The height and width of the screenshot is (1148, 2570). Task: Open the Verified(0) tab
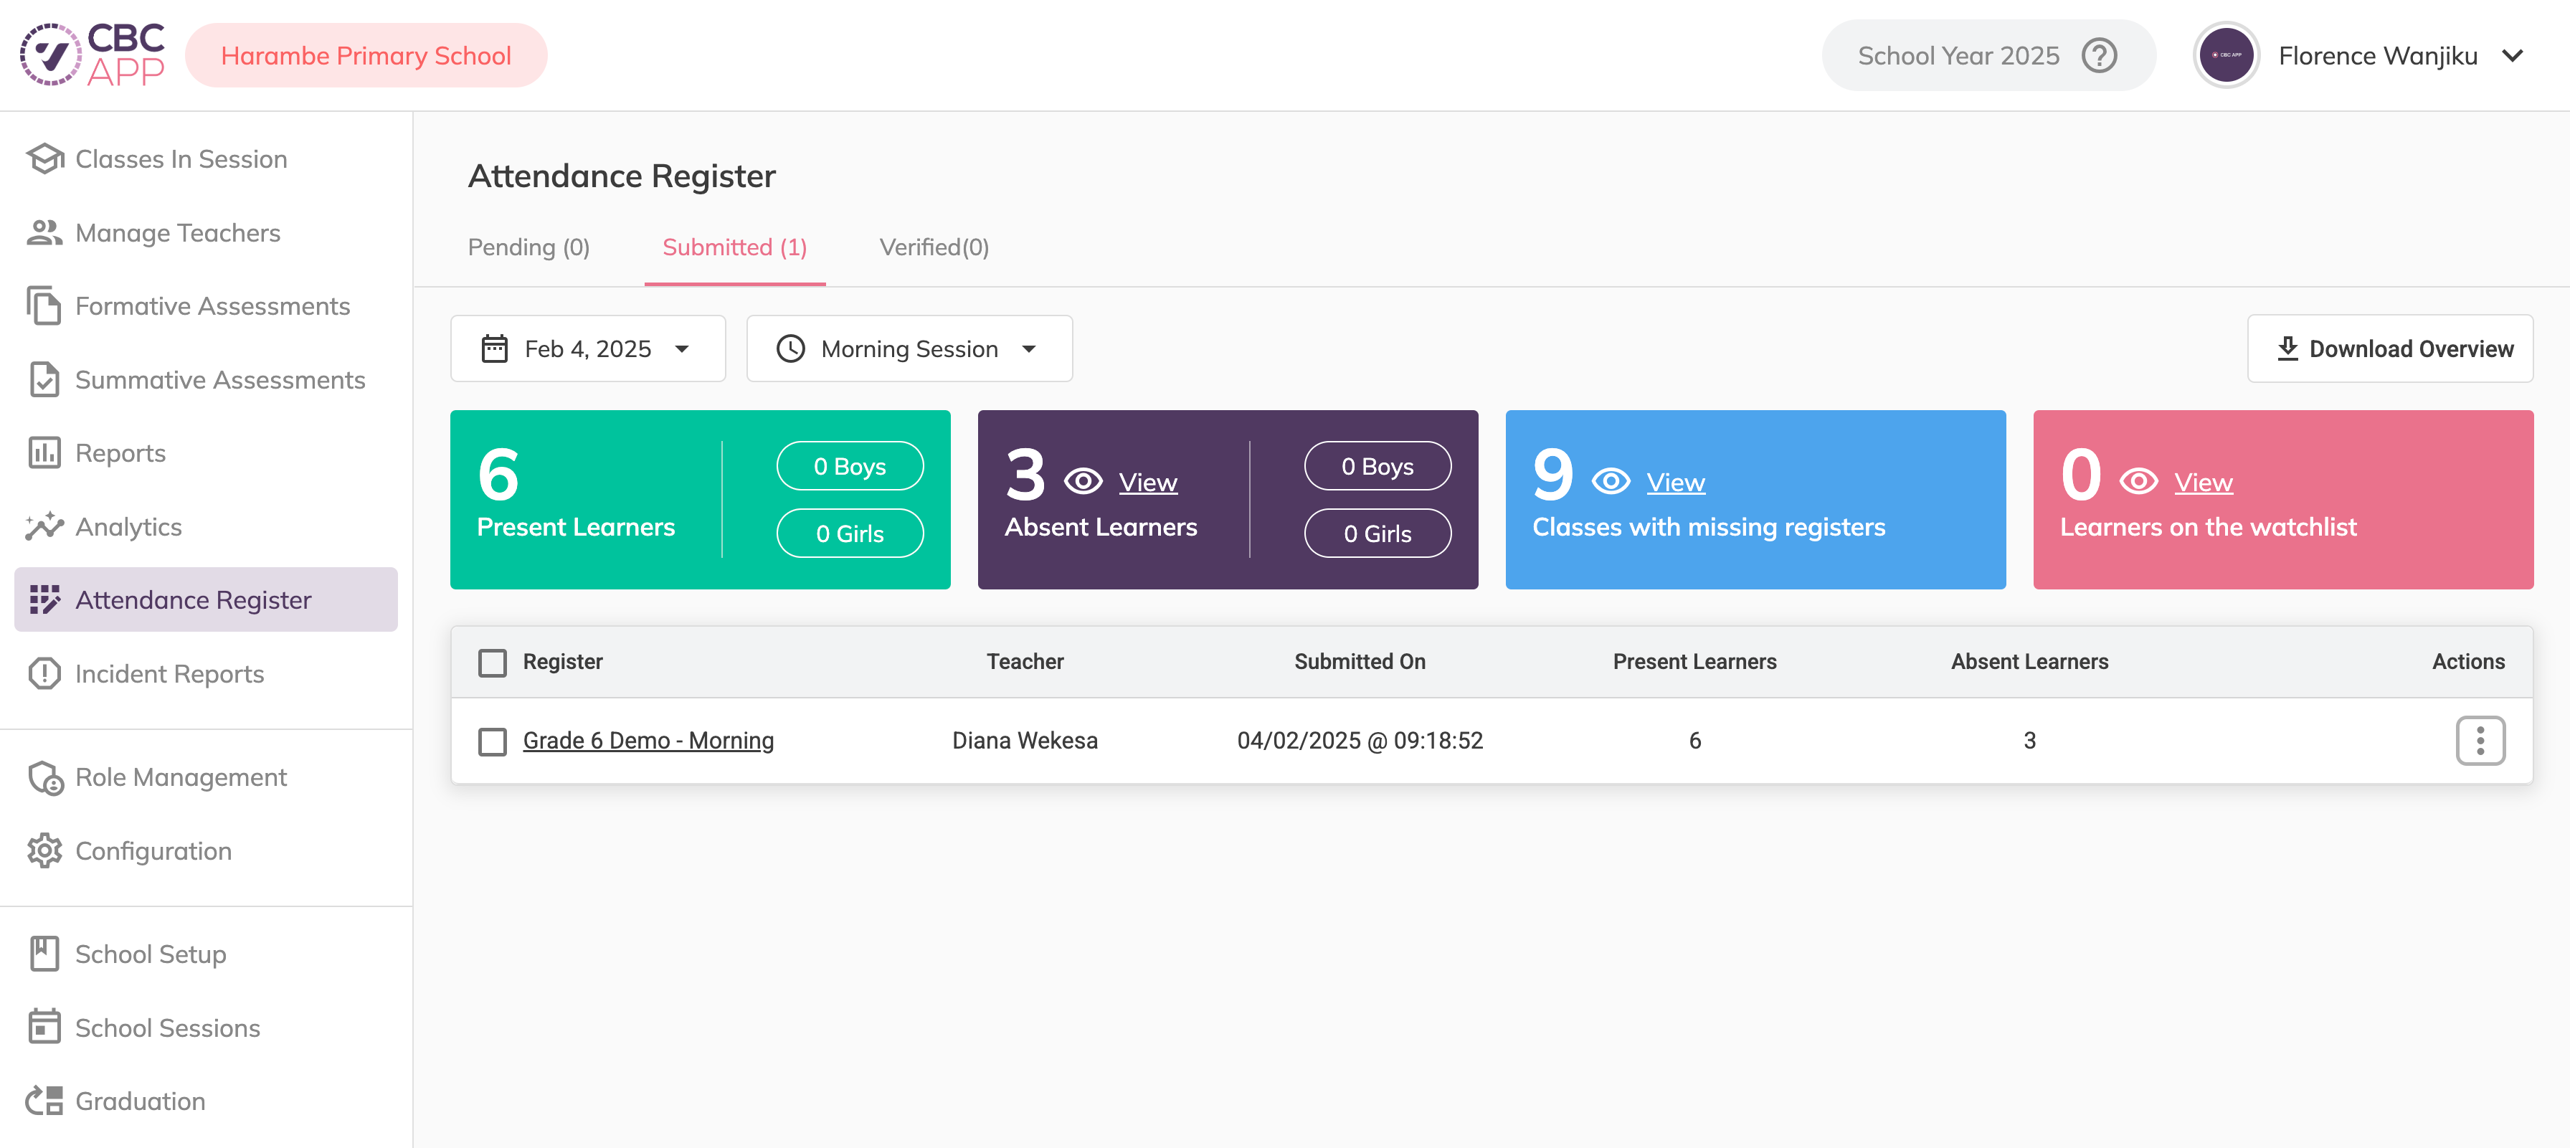tap(934, 247)
